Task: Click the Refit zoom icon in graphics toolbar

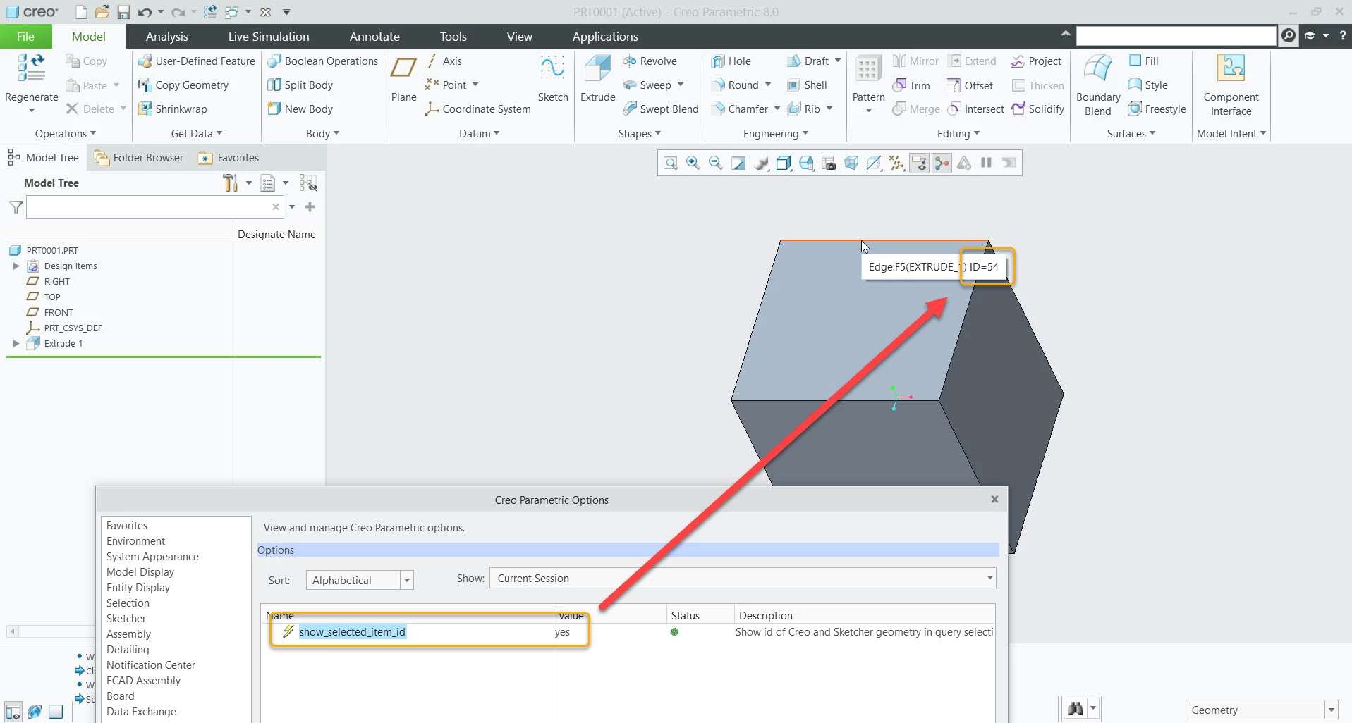Action: click(x=671, y=163)
